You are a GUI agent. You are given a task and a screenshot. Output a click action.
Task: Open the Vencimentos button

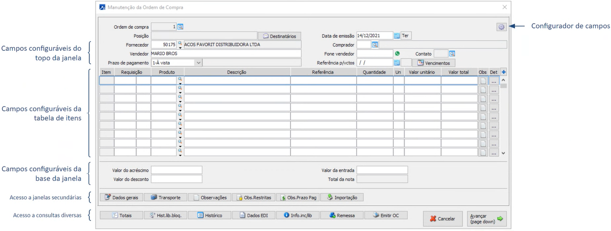434,63
